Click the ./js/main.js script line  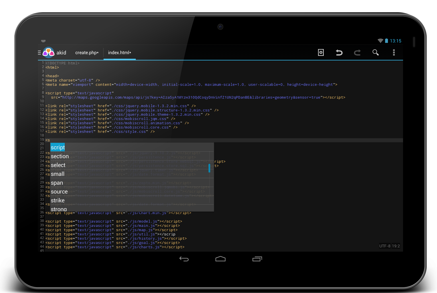pos(113,226)
